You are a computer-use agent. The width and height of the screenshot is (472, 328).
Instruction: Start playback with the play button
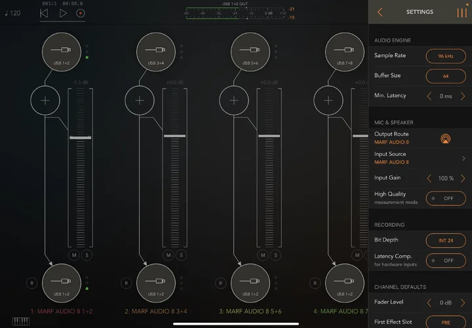[63, 13]
